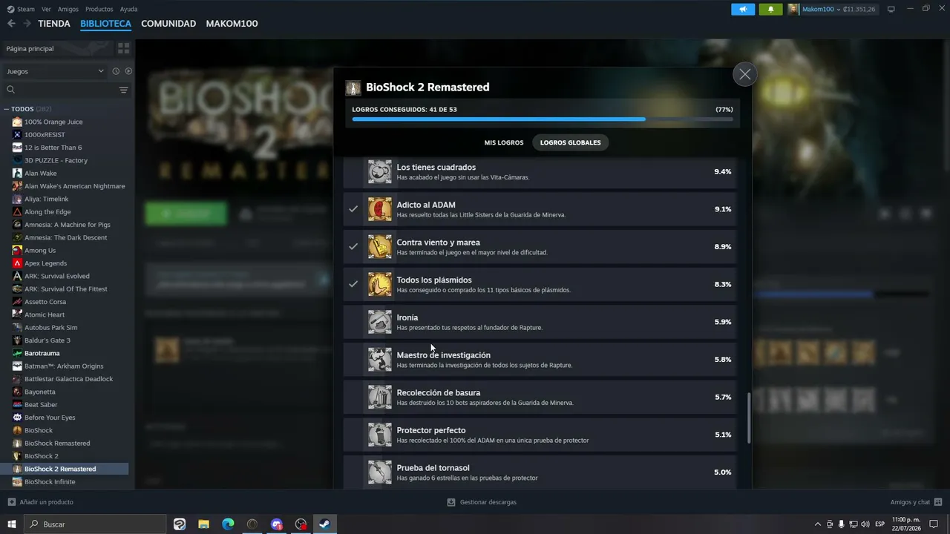The image size is (950, 534).
Task: Click the Windows 'Buscar' search box
Action: (x=95, y=524)
